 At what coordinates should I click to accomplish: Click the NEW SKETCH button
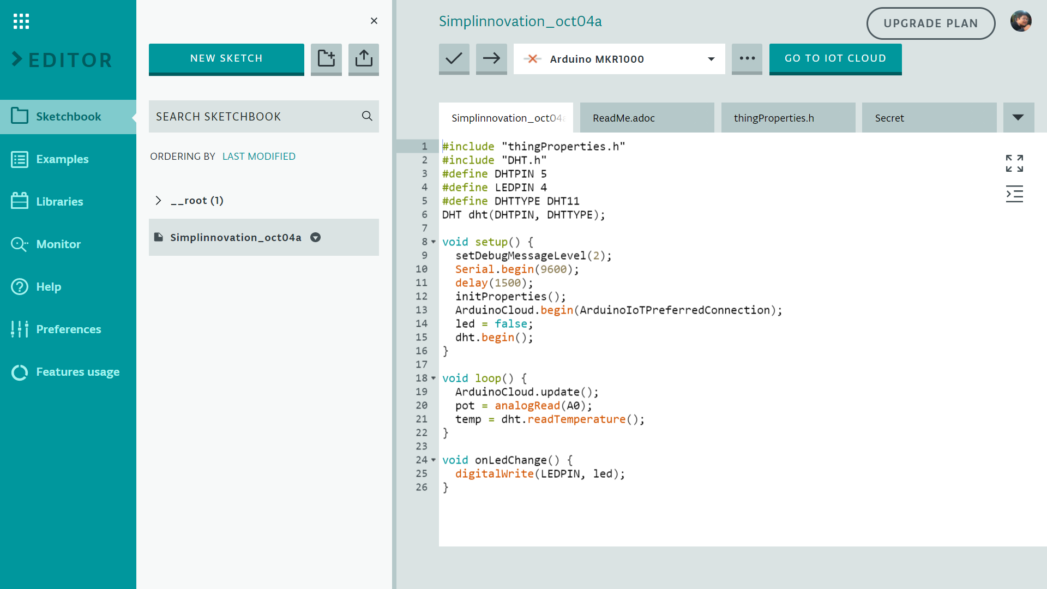click(x=226, y=58)
